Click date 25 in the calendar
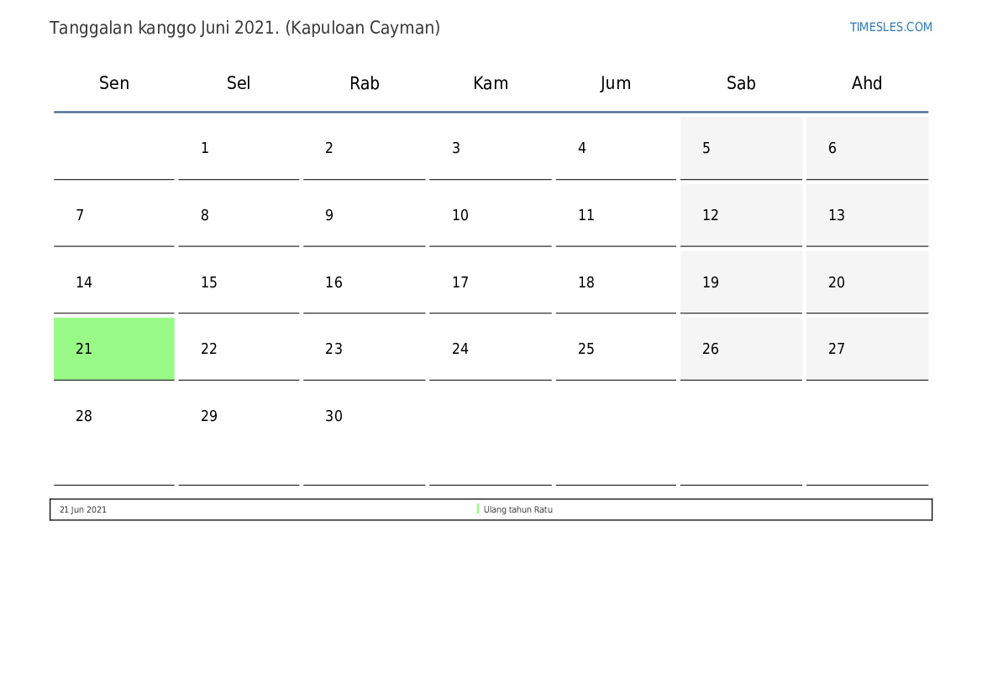Image resolution: width=982 pixels, height=695 pixels. (616, 349)
